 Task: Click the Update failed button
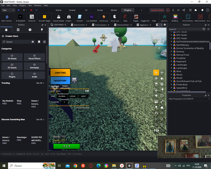coord(157,10)
